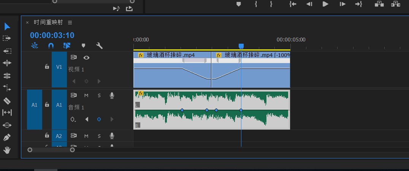Select the Track Select Forward tool
The width and height of the screenshot is (409, 171).
click(x=7, y=38)
